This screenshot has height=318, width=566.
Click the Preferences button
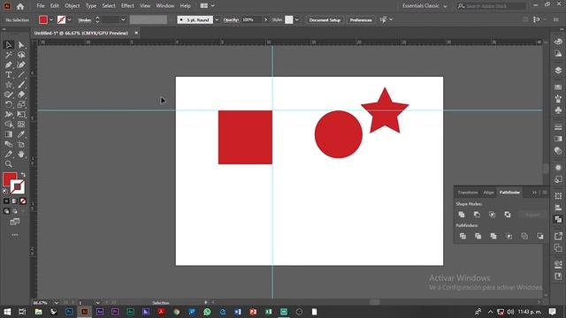point(361,19)
